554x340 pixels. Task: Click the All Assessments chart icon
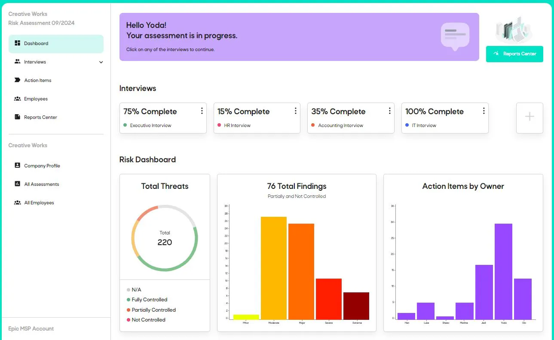pos(18,184)
